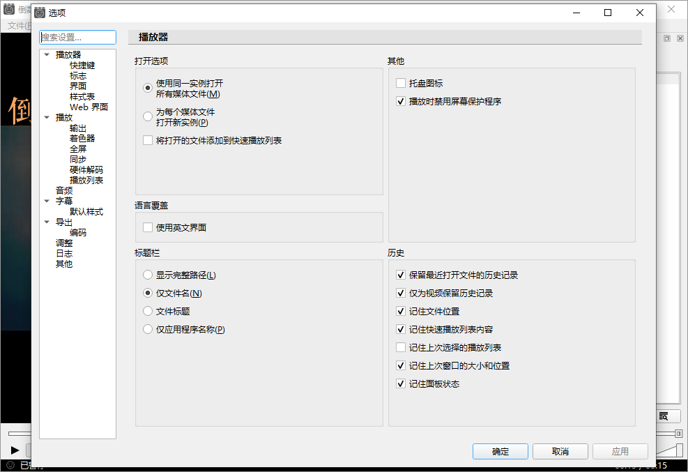The image size is (688, 472).
Task: Go to 样式表 in the settings tree
Action: coord(82,96)
